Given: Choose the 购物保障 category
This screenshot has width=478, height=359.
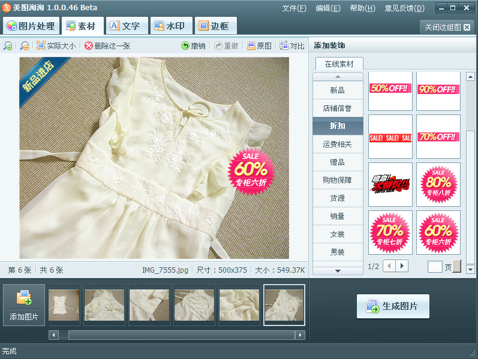Looking at the screenshot, I should click(x=338, y=180).
